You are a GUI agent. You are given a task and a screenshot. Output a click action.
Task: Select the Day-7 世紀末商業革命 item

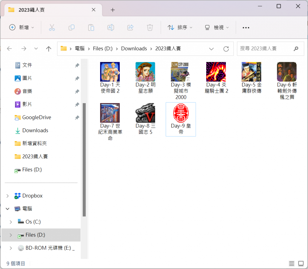pyautogui.click(x=110, y=122)
